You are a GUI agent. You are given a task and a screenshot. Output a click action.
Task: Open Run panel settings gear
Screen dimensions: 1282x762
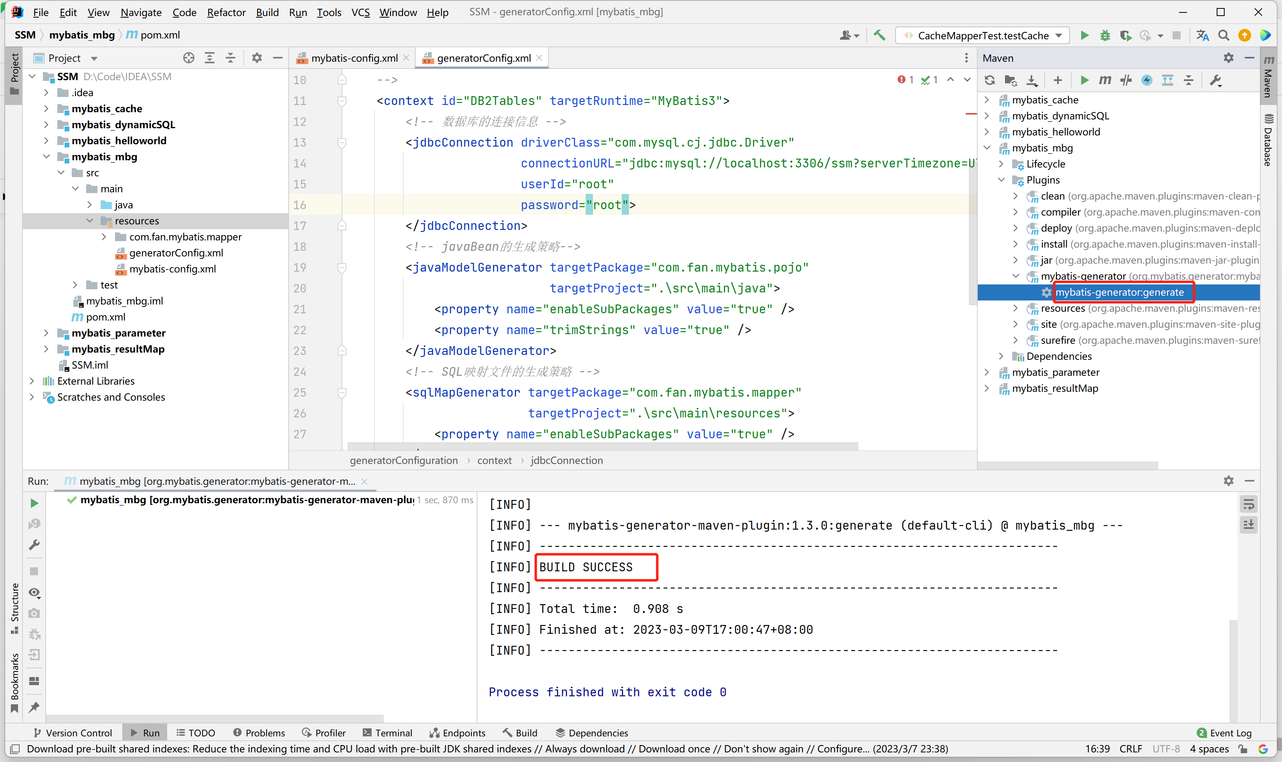click(x=1228, y=481)
